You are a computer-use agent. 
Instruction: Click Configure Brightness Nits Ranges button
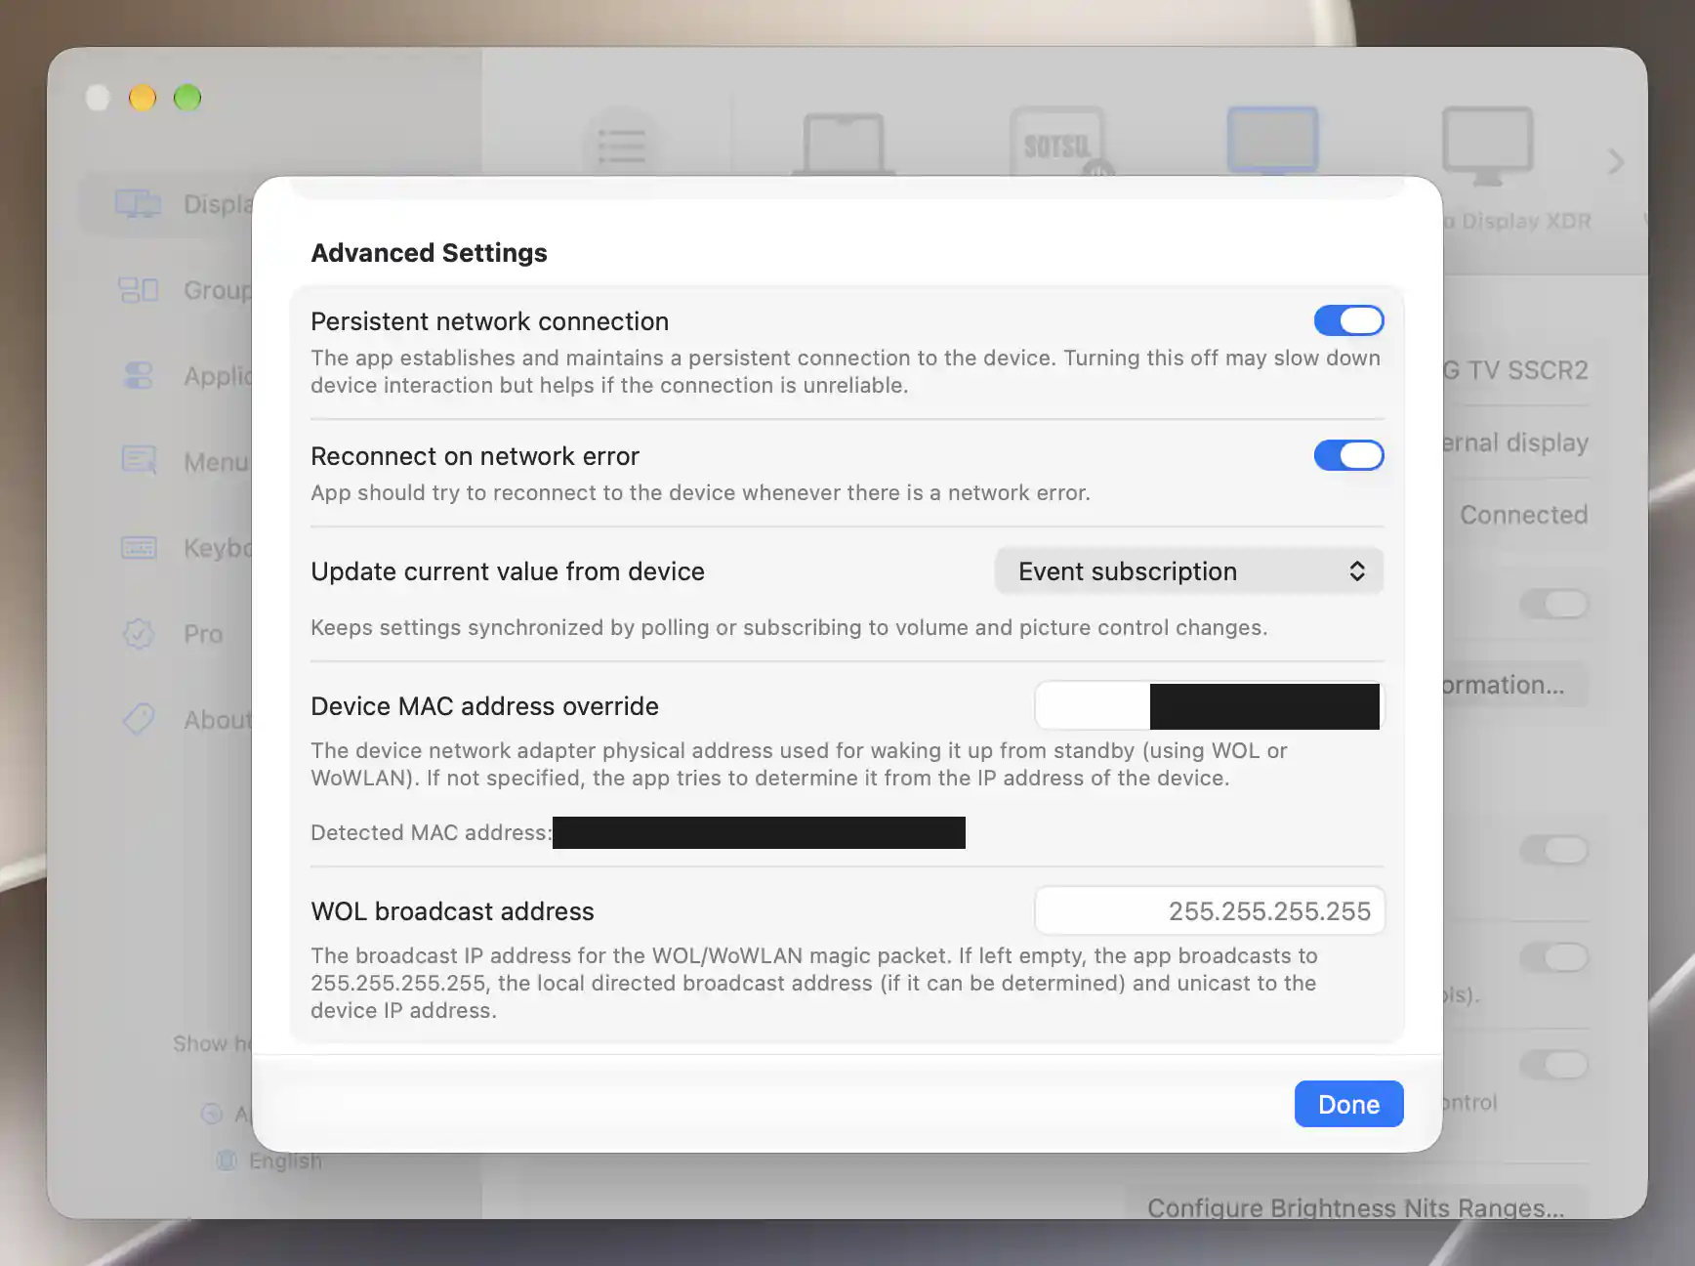1355,1207
